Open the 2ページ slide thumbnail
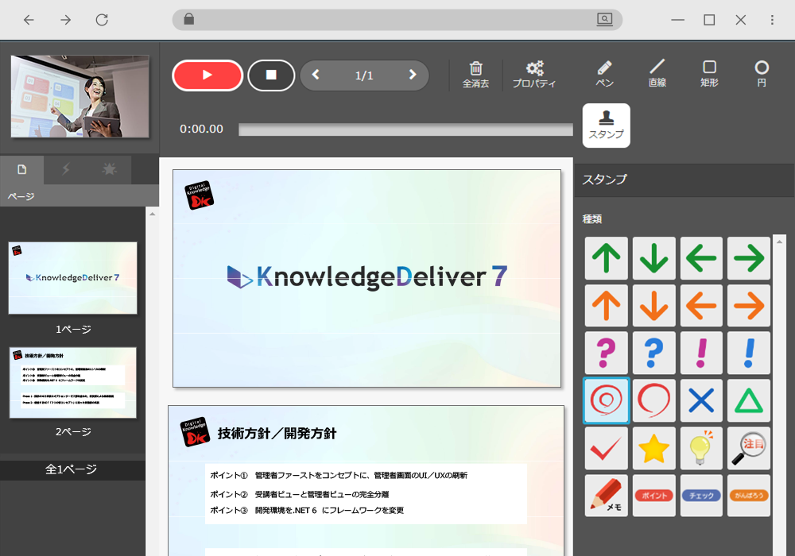The image size is (795, 556). (x=73, y=383)
